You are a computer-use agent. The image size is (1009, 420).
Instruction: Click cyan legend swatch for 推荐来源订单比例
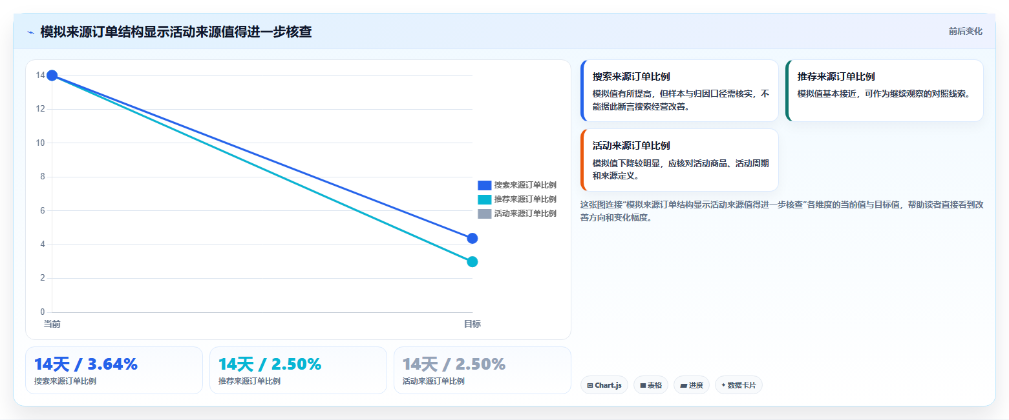tap(485, 199)
